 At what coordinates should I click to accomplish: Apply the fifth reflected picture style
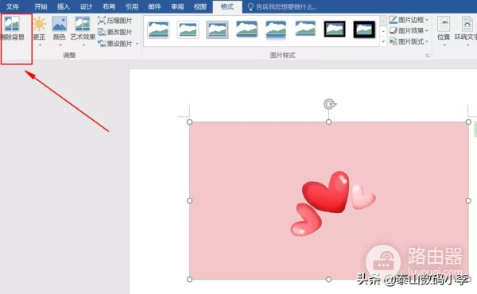pyautogui.click(x=276, y=30)
